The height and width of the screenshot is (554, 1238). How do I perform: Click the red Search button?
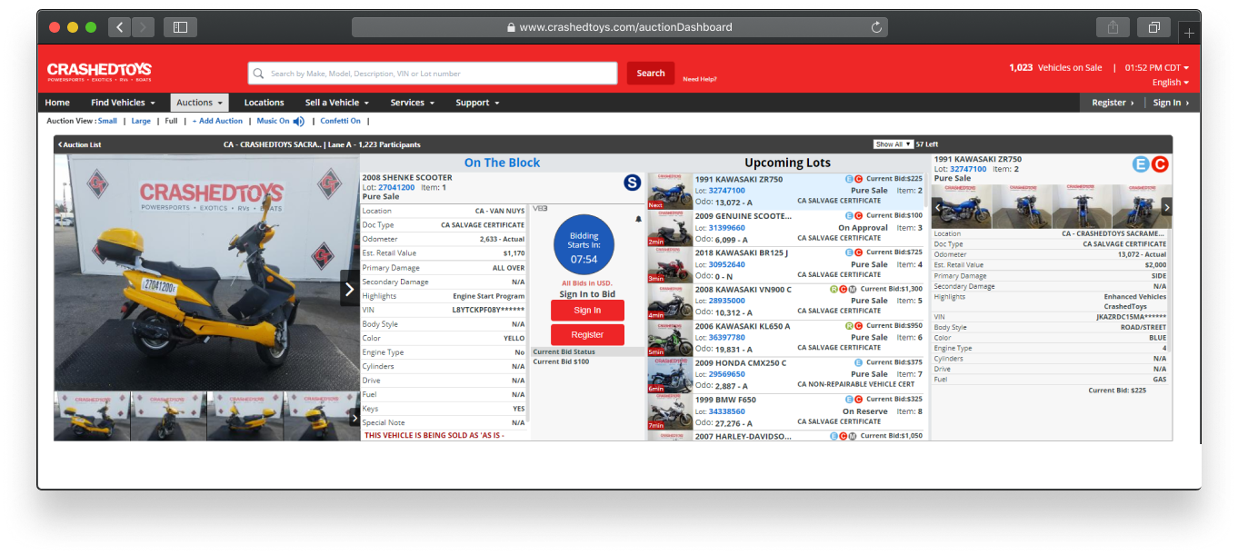(651, 74)
